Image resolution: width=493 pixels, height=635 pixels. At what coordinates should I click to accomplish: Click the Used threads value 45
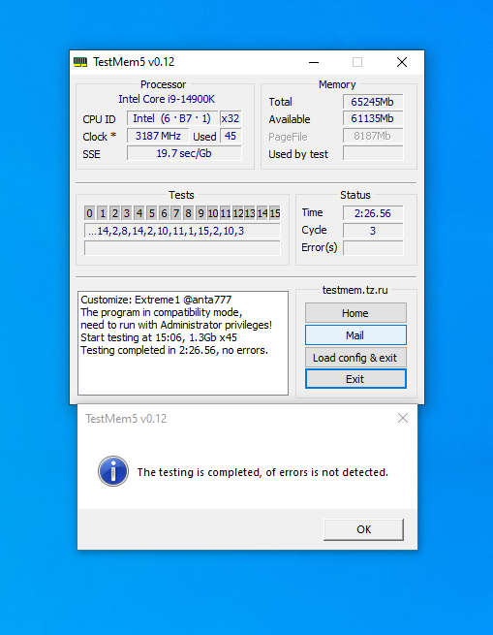point(231,136)
